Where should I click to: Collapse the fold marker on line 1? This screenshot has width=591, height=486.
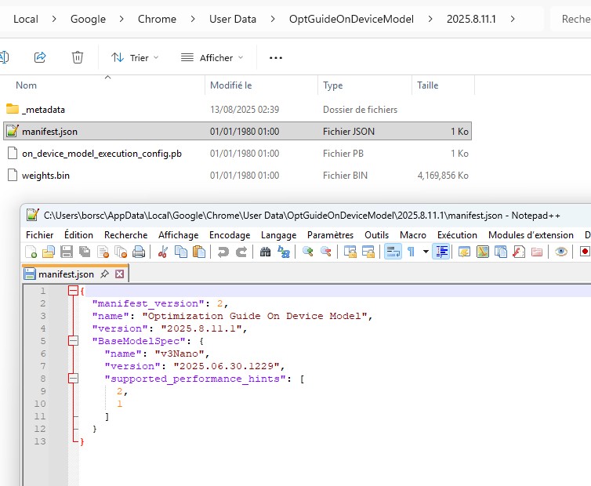coord(73,290)
